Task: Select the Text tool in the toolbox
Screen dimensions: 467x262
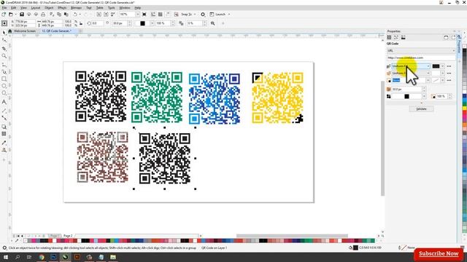Action: pos(4,102)
